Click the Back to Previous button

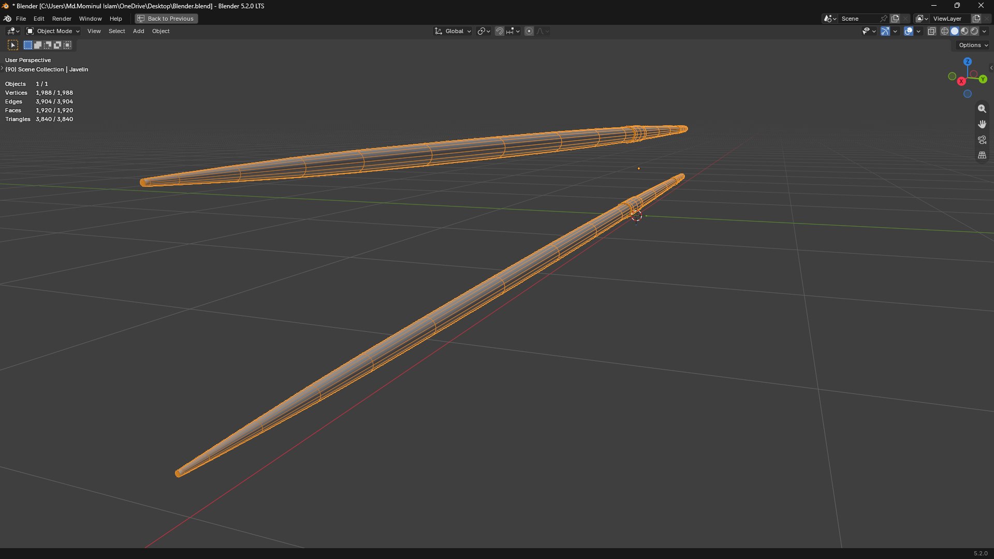[166, 19]
